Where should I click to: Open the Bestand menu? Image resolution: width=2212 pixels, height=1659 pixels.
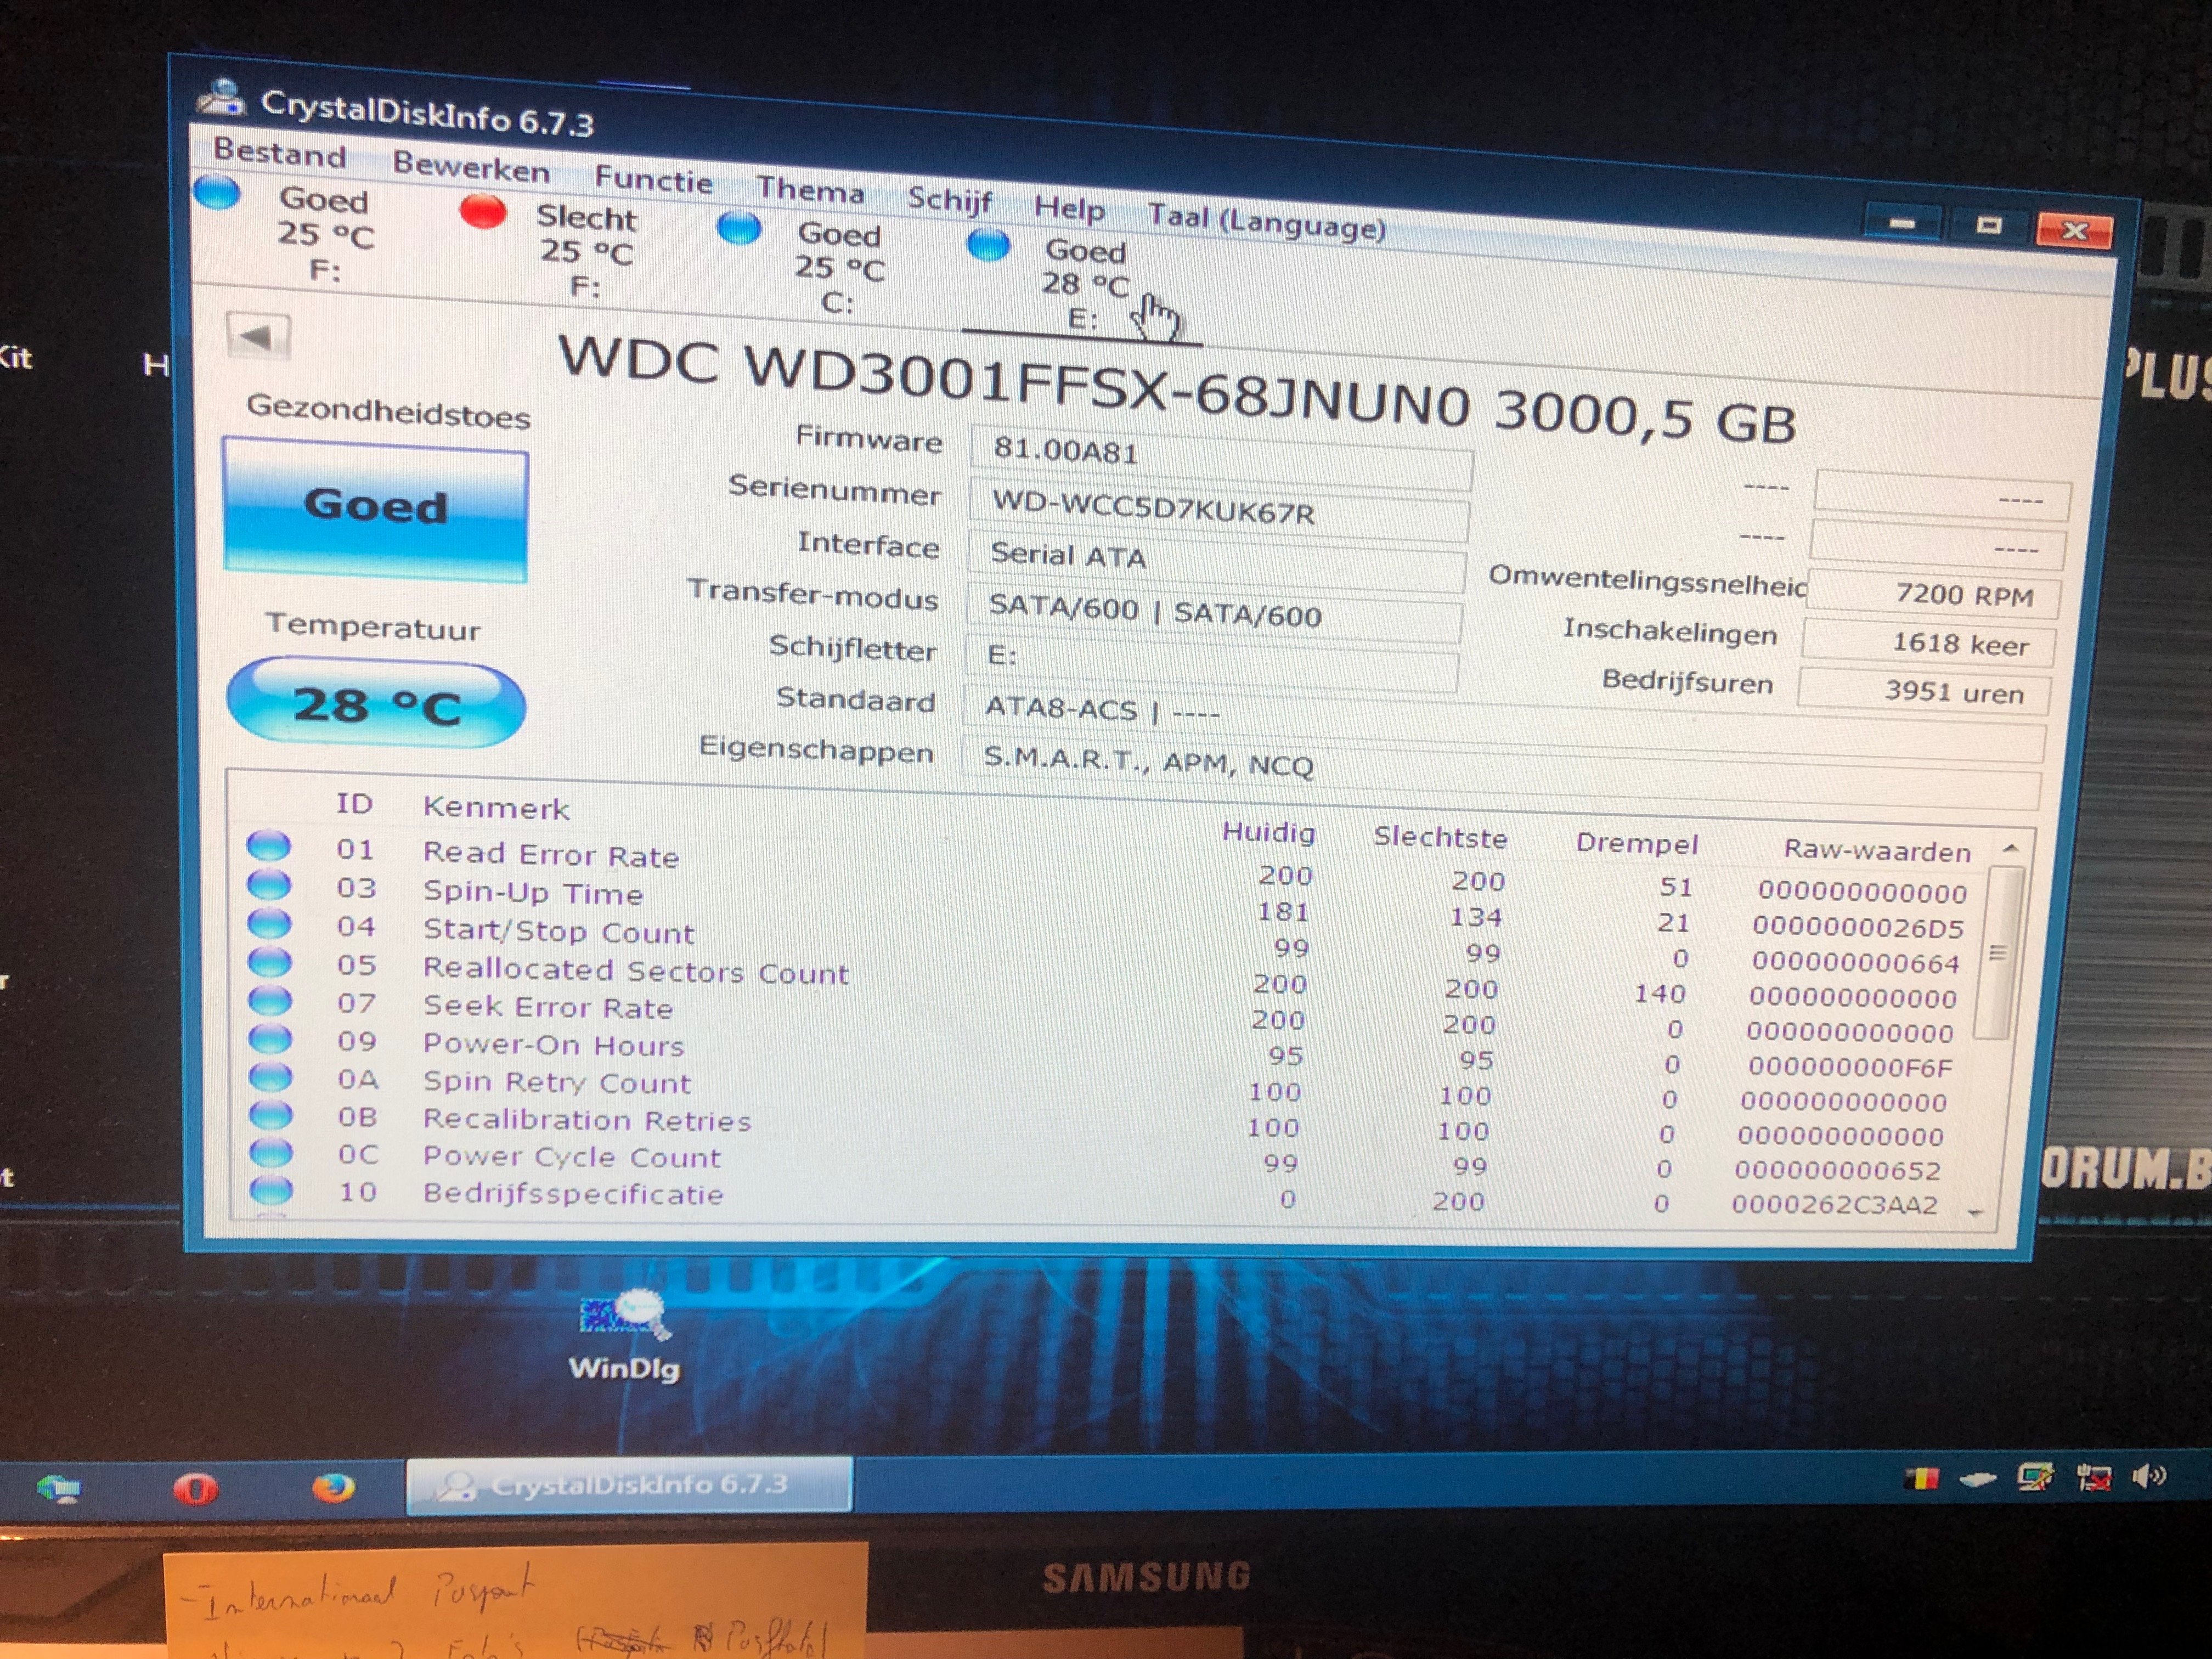(279, 153)
